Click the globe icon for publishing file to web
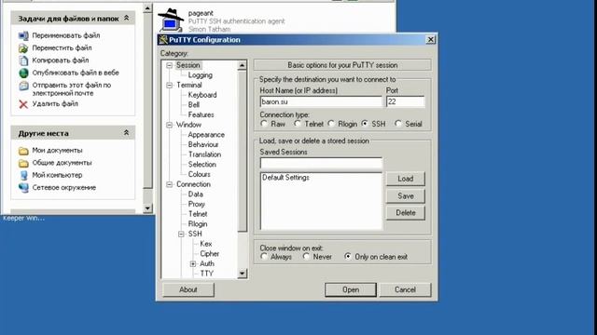597x335 pixels. (23, 73)
